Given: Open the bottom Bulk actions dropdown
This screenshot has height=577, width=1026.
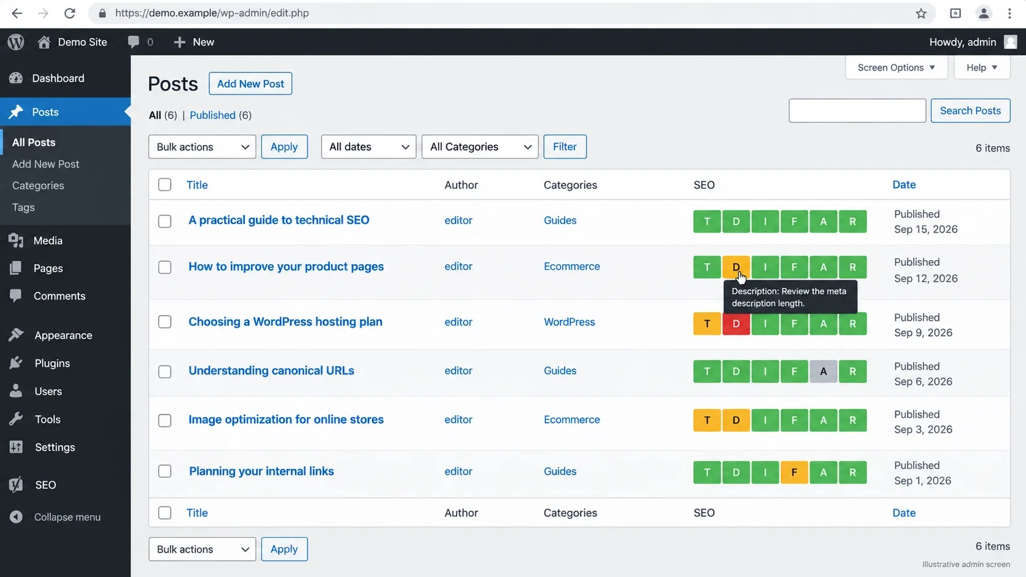Looking at the screenshot, I should pos(202,549).
